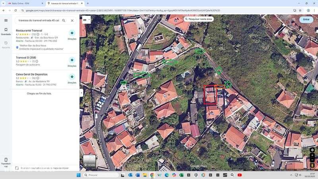Open the Chrome profile avatar
Image resolution: width=318 pixels, height=179 pixels.
(308, 10)
